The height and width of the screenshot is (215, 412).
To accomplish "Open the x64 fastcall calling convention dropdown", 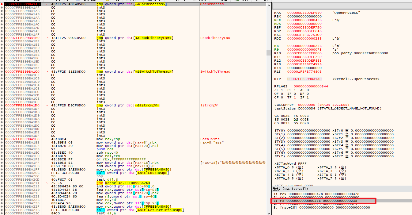I will pos(342,189).
